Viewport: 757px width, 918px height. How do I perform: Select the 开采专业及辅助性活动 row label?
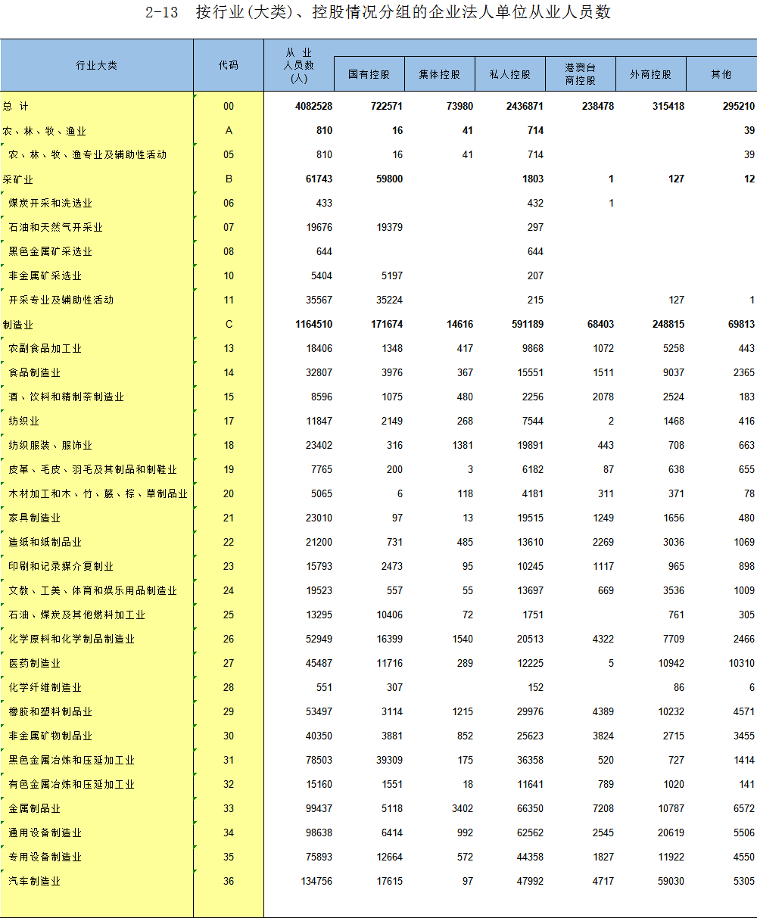61,300
